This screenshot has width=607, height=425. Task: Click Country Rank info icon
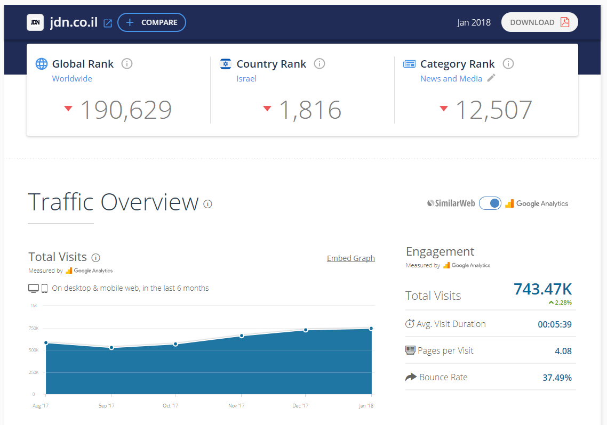(320, 64)
